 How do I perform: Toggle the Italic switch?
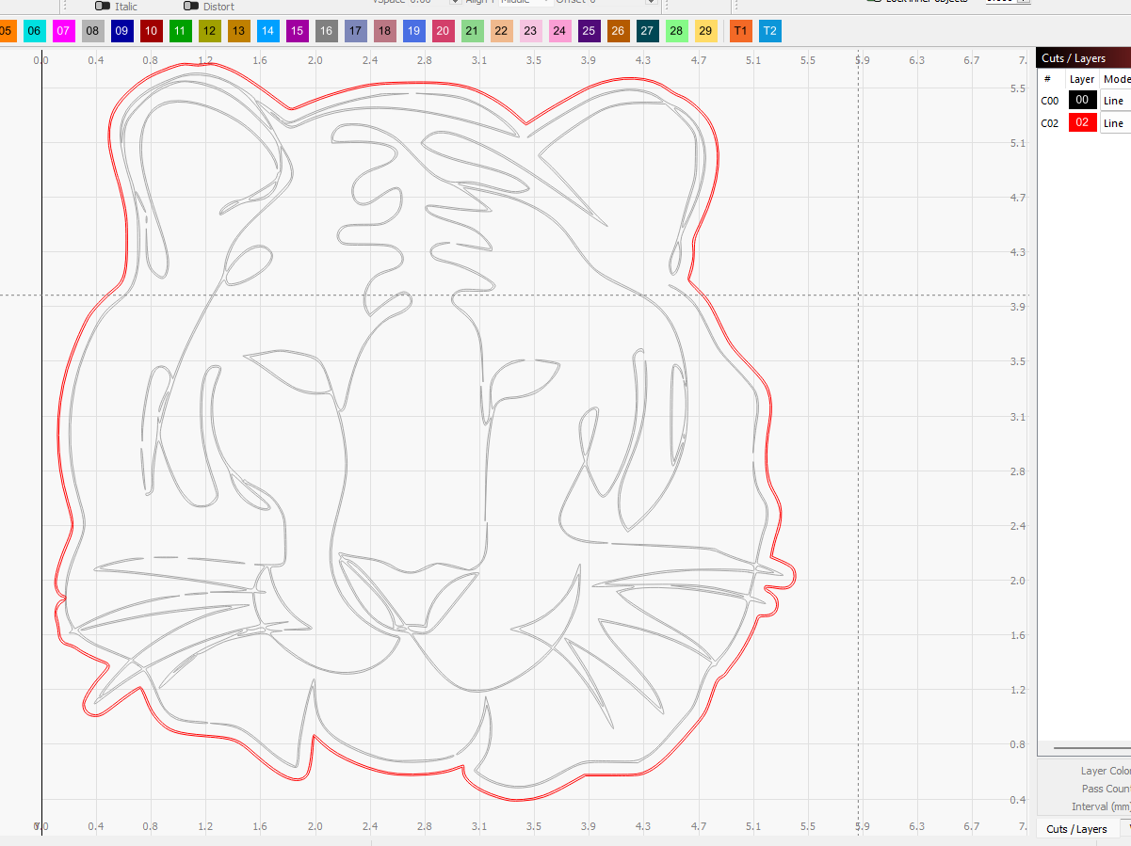103,6
